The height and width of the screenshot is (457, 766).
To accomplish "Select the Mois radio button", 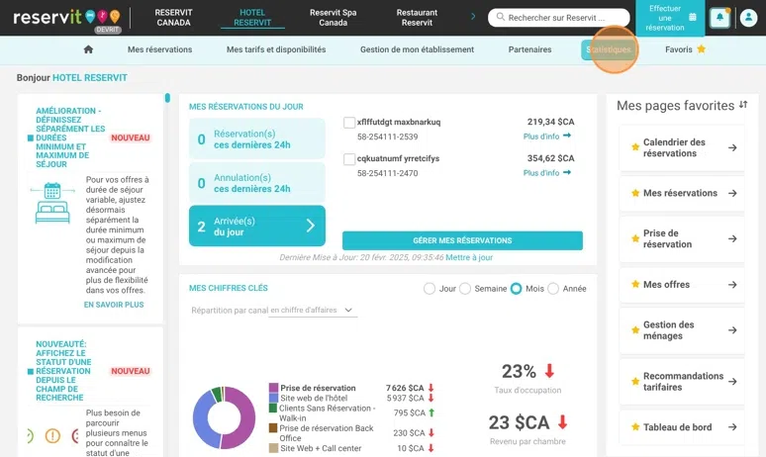I will [x=516, y=289].
